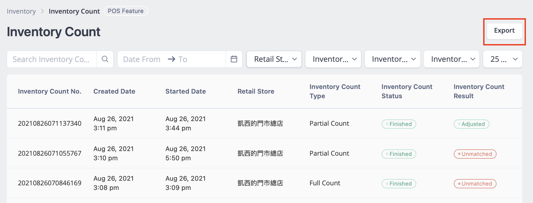Open inventory count 20210826071137340

(x=50, y=124)
